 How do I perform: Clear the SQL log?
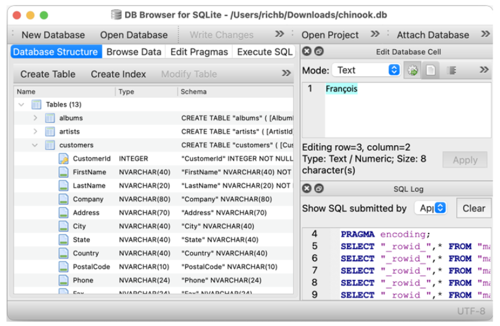(x=474, y=209)
